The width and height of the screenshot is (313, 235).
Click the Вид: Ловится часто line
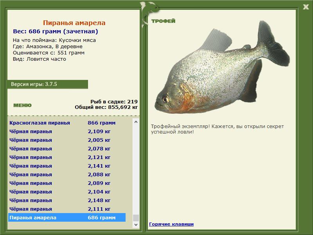pos(40,59)
